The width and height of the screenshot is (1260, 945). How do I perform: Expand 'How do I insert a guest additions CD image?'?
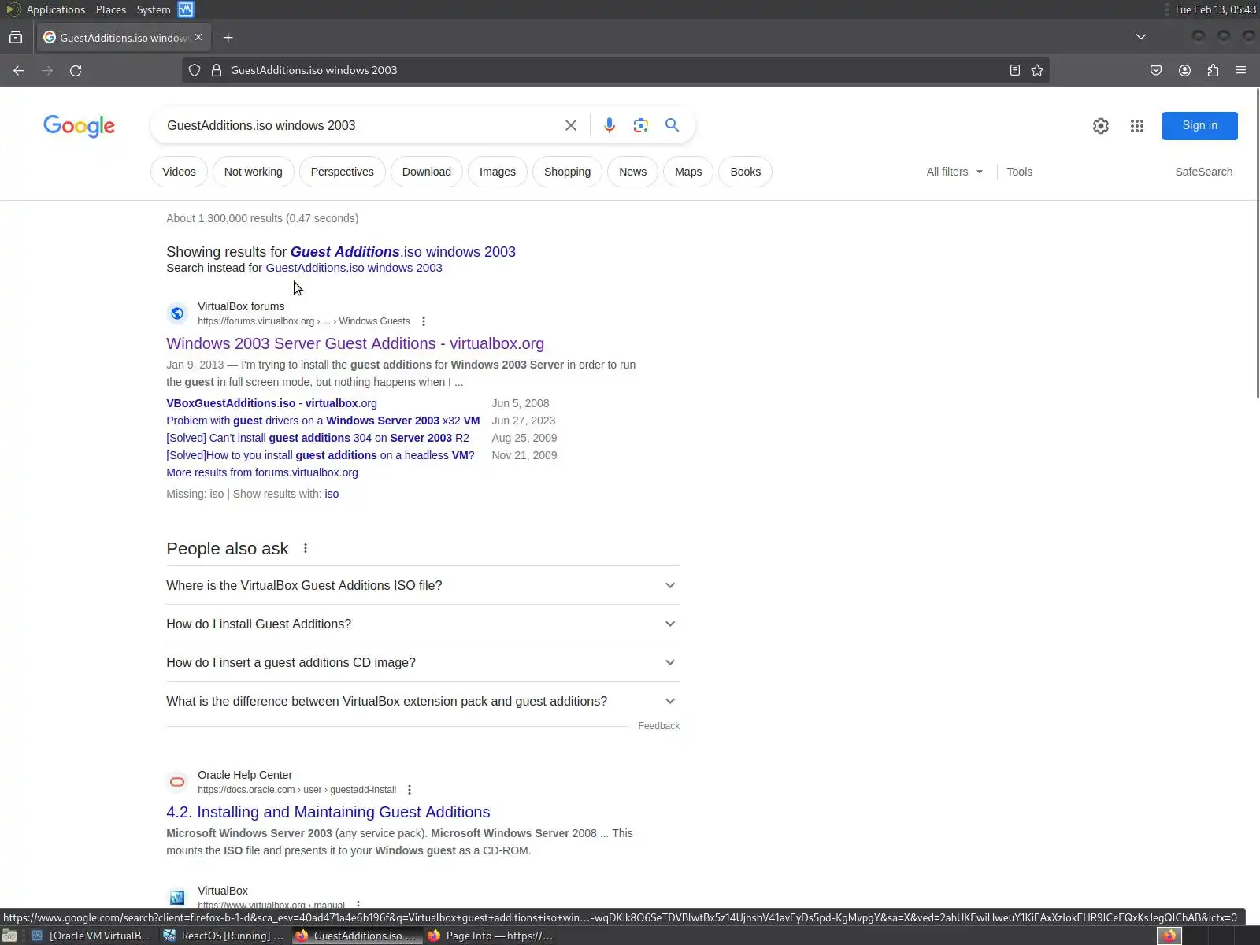[x=423, y=662]
